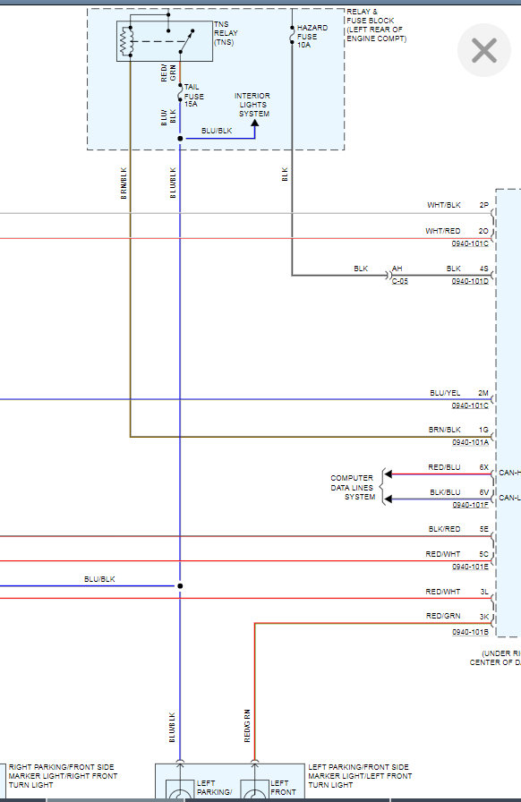This screenshot has width=521, height=802.
Task: Open the 0940-101E connector link
Action: [x=470, y=567]
